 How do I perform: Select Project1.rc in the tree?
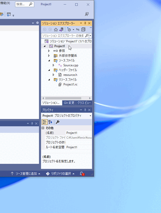(70, 84)
